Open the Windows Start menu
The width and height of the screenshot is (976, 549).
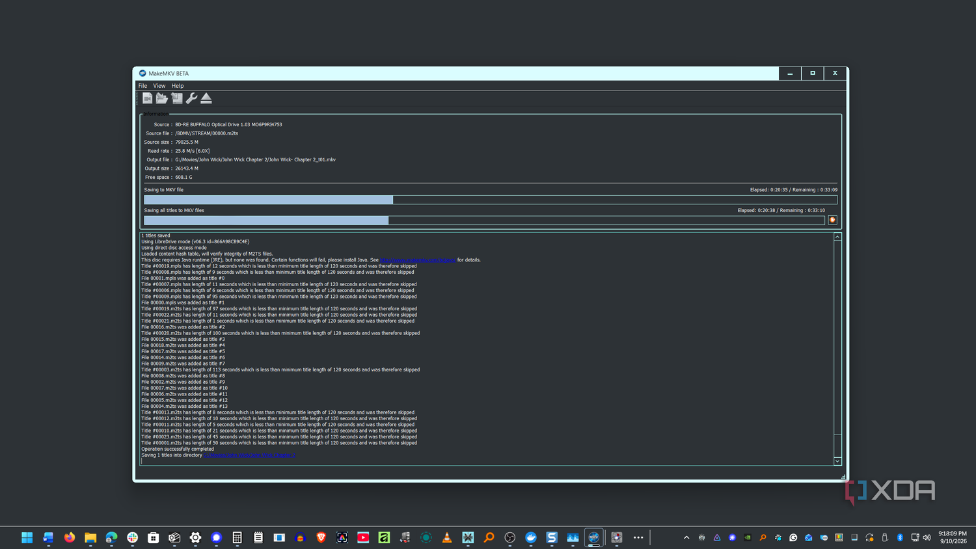click(27, 537)
